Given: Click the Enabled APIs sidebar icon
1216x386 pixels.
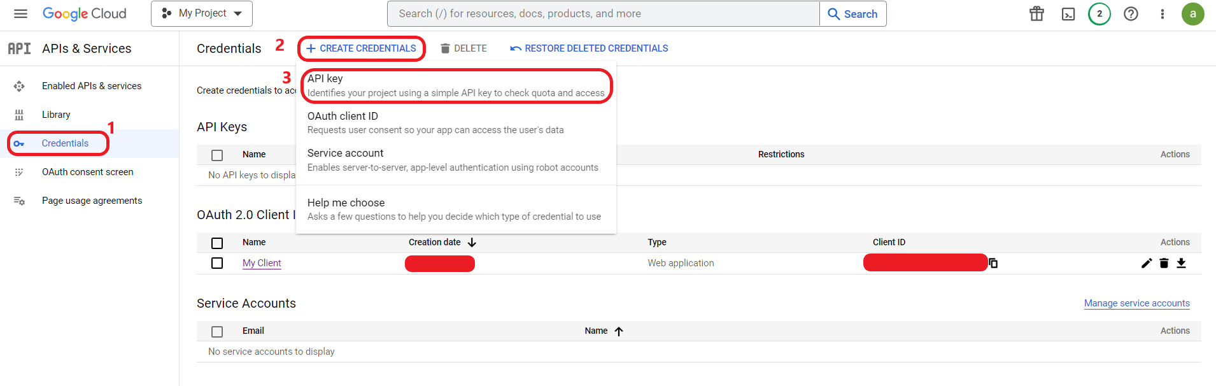Looking at the screenshot, I should coord(19,86).
